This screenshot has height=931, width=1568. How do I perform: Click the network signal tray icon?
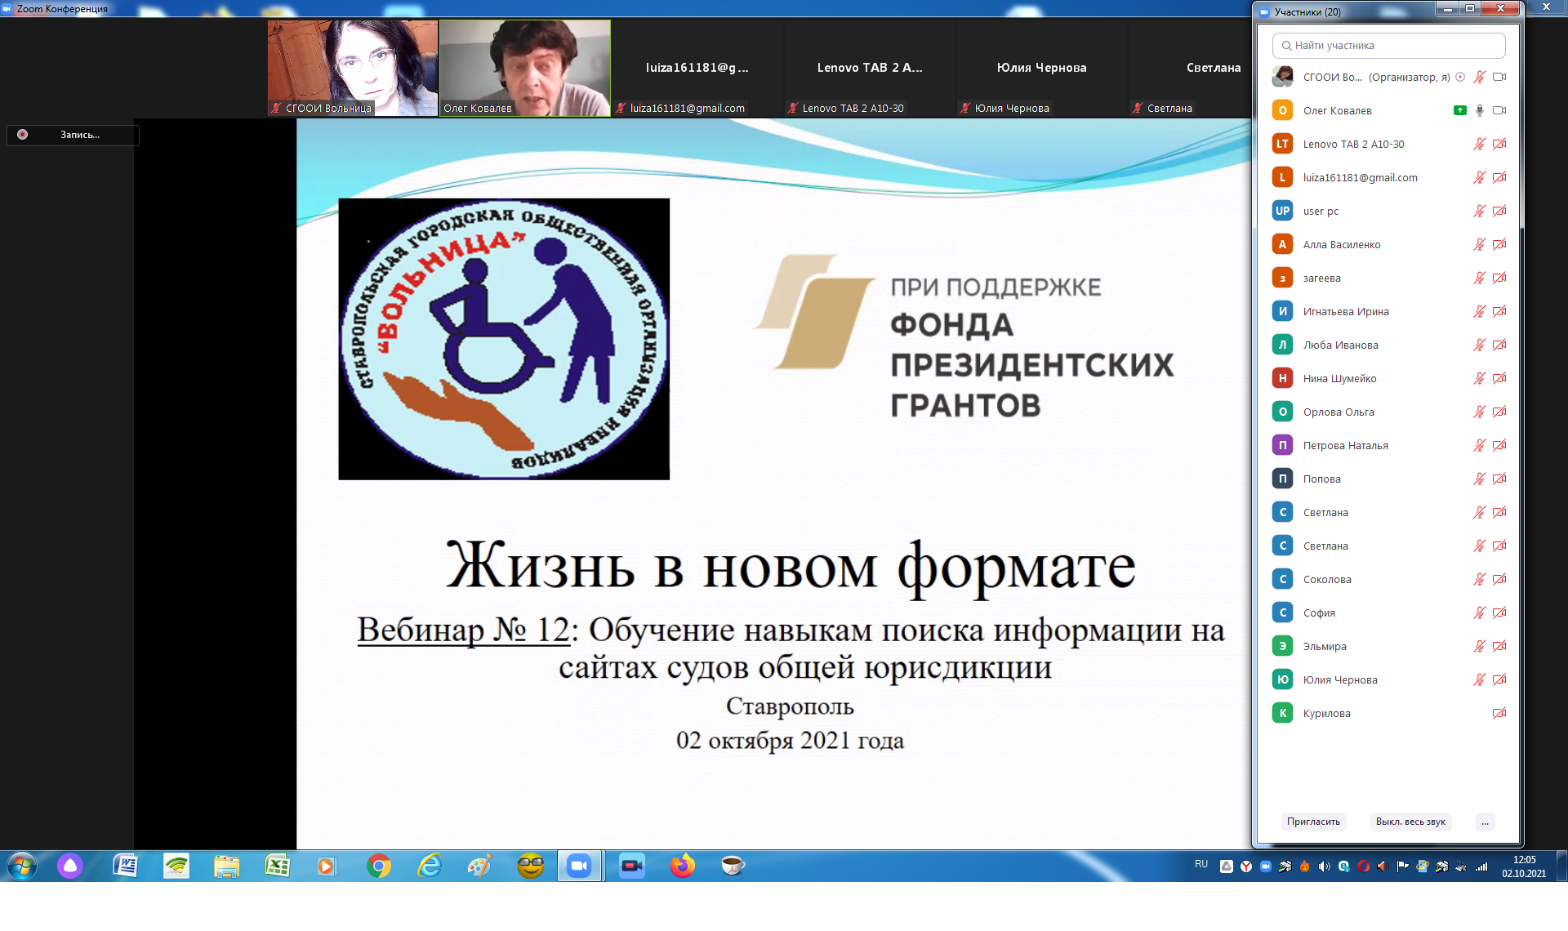tap(1481, 866)
